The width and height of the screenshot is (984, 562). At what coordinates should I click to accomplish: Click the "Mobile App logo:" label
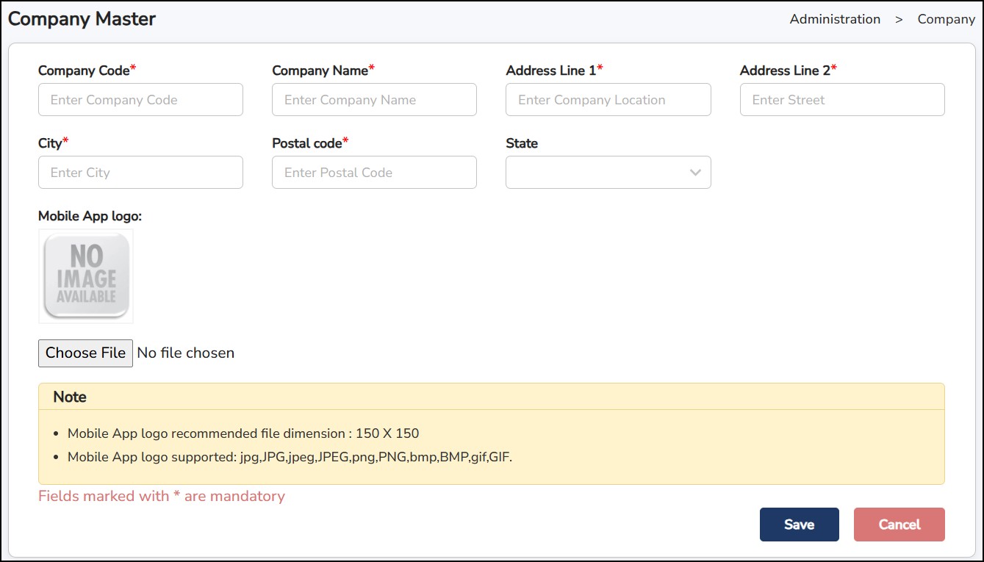[90, 216]
